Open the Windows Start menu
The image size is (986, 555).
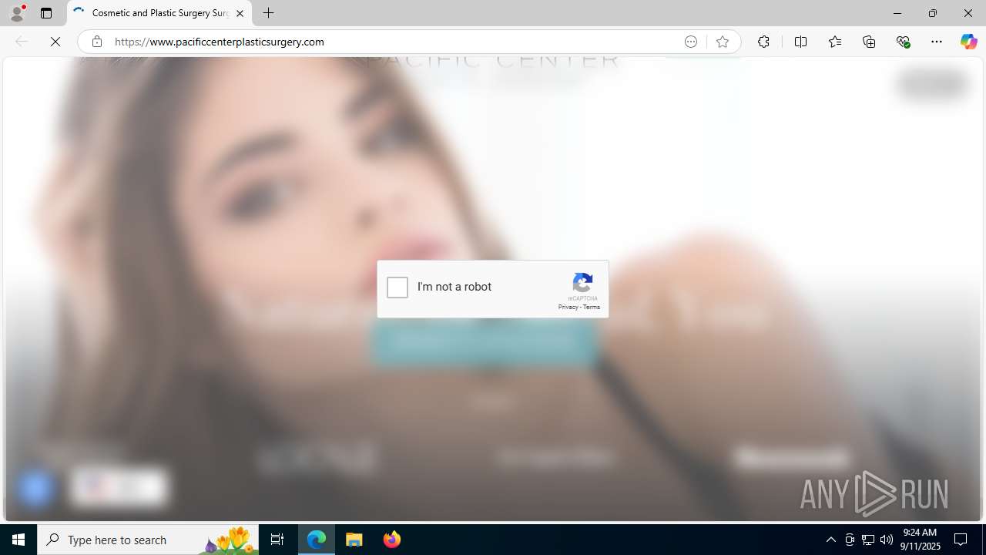[x=18, y=540]
